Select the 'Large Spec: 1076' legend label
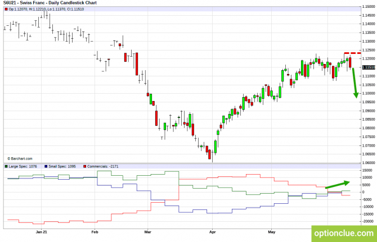The width and height of the screenshot is (377, 242). [23, 166]
